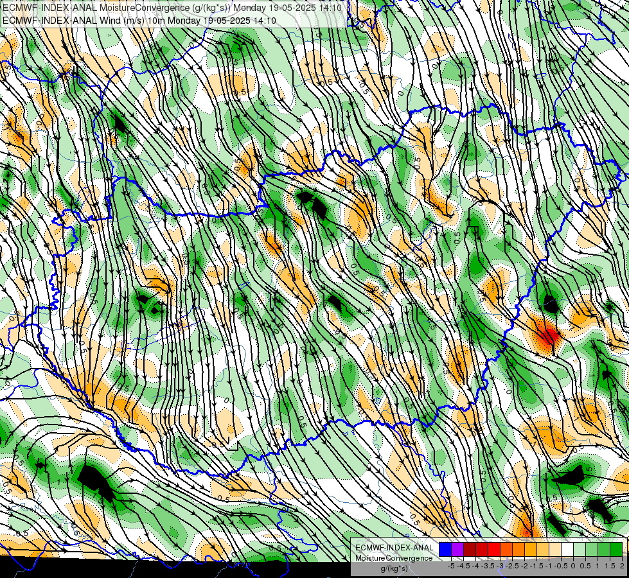Select the darkest red legend swatch
This screenshot has width=629, height=578.
[x=470, y=549]
